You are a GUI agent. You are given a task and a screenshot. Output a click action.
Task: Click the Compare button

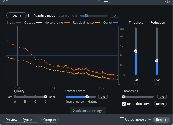click(50, 120)
